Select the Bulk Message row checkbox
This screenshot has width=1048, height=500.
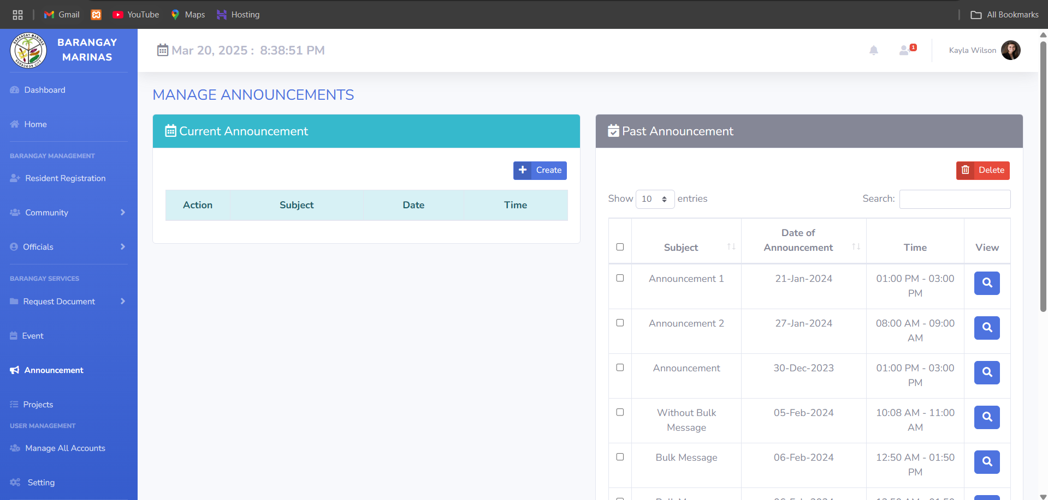pyautogui.click(x=620, y=457)
